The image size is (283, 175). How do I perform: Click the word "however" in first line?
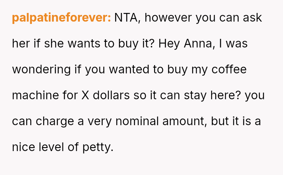coord(165,18)
